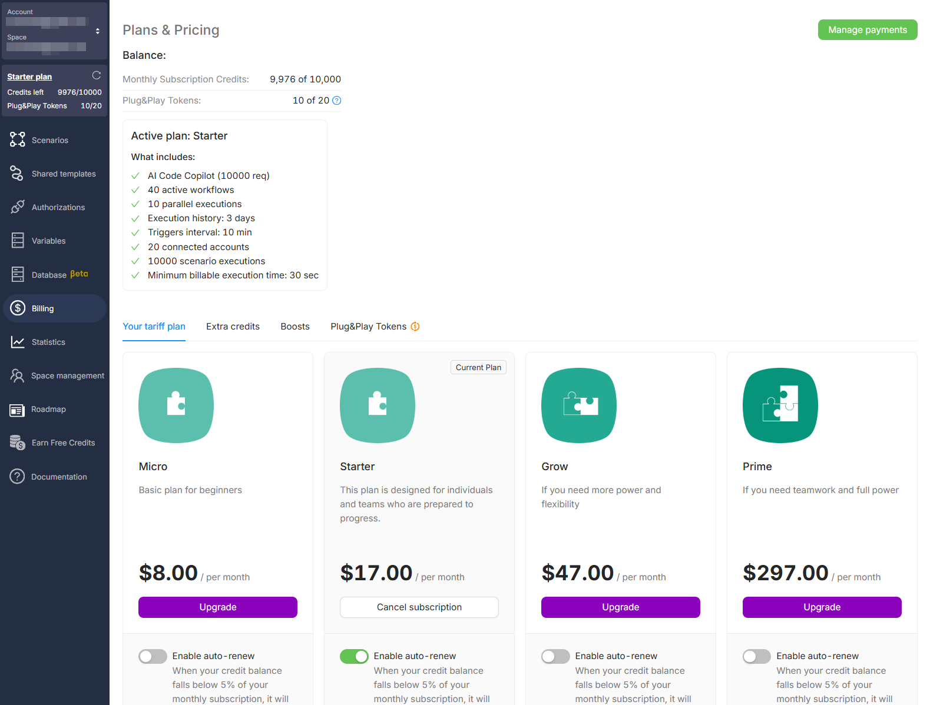
Task: Open Scenarios via its sidebar icon
Action: click(18, 139)
